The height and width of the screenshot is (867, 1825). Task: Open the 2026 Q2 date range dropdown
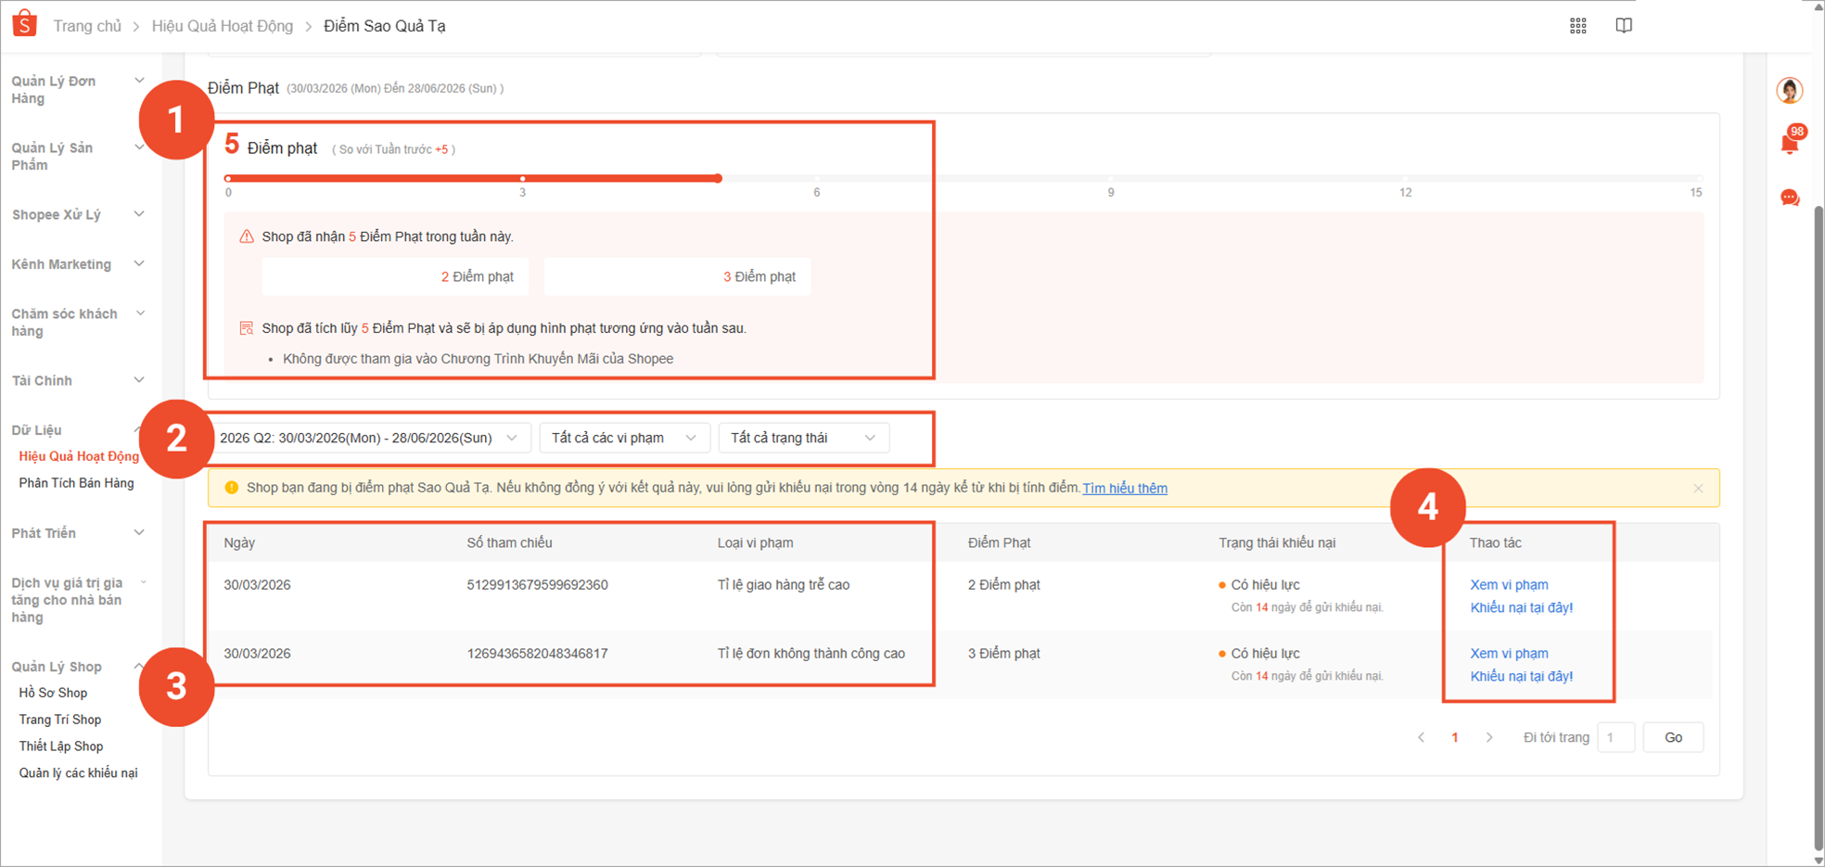click(x=369, y=438)
